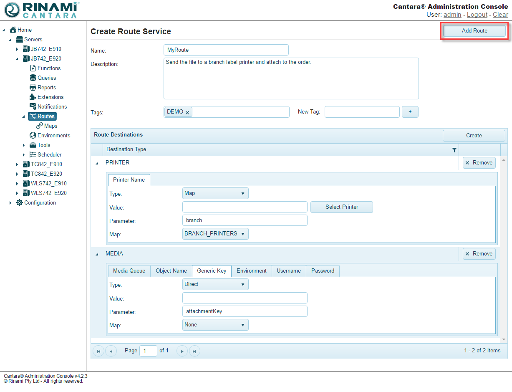Remove the DEMO tag with x
This screenshot has width=512, height=392.
(187, 112)
